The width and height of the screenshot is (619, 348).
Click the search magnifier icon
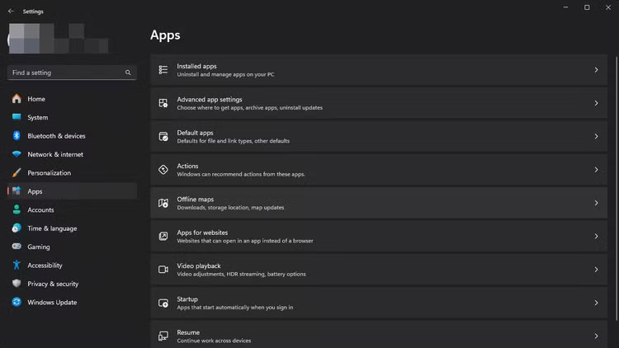point(128,73)
